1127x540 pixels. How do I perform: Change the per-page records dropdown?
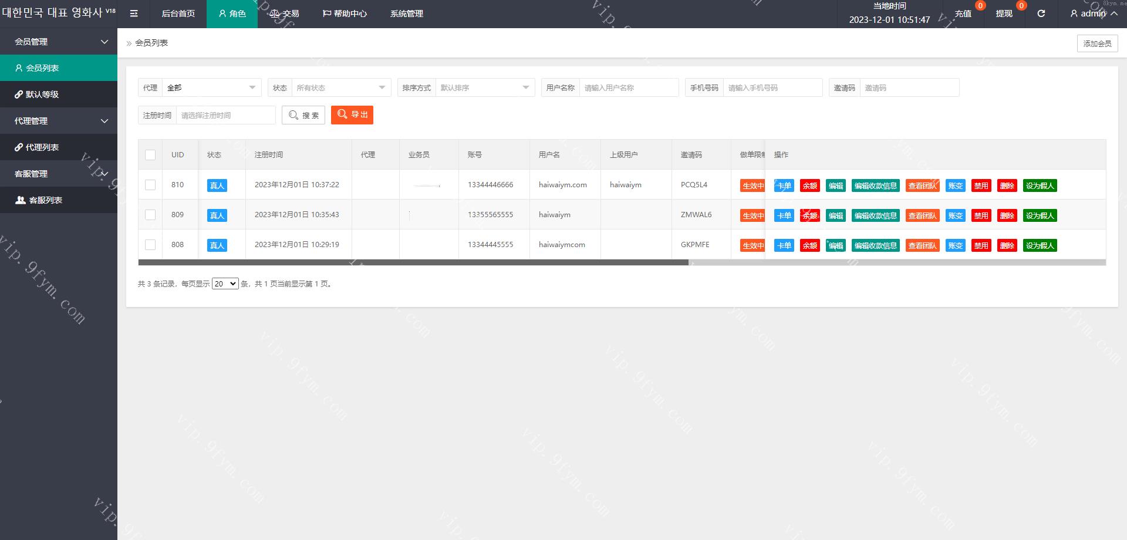click(225, 284)
